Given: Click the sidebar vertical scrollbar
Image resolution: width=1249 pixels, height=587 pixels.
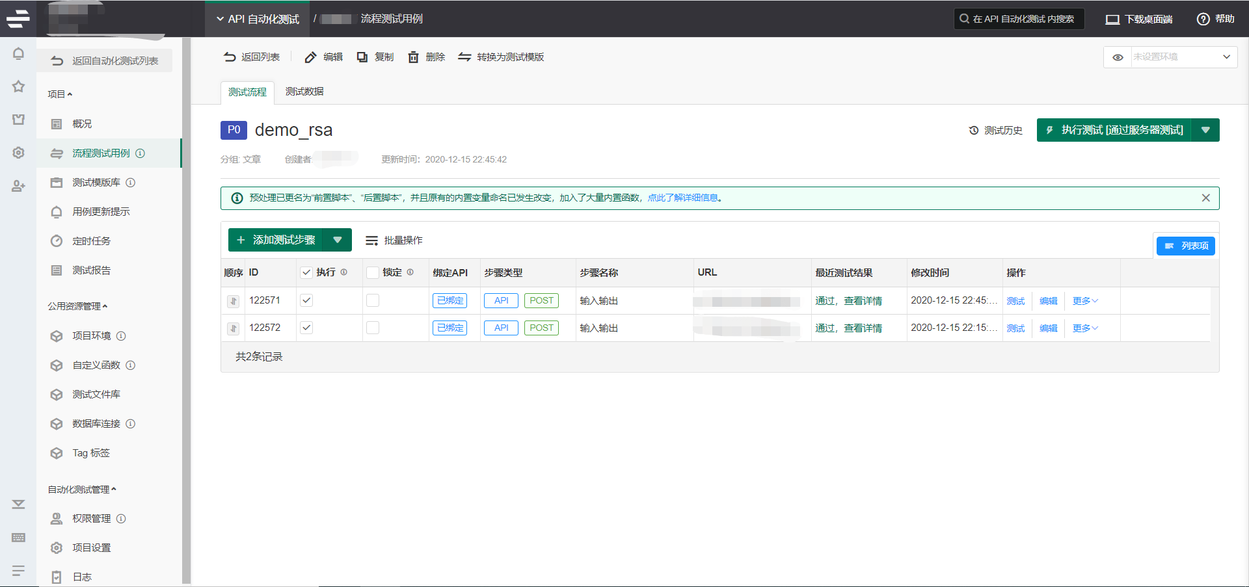Looking at the screenshot, I should 186,312.
